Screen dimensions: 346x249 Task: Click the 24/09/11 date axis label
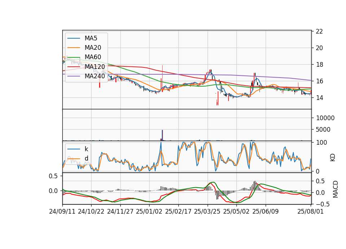pos(62,211)
